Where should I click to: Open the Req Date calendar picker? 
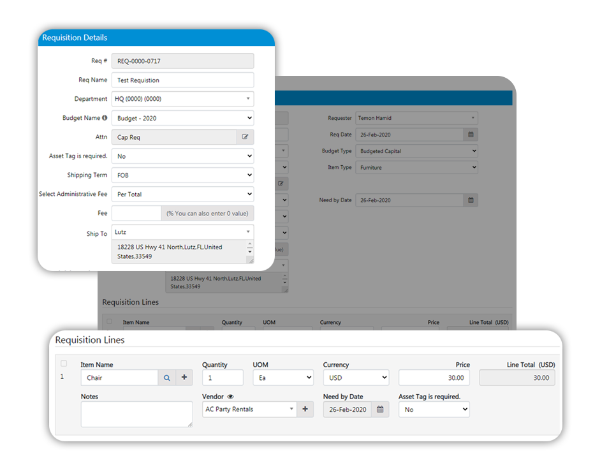[471, 135]
